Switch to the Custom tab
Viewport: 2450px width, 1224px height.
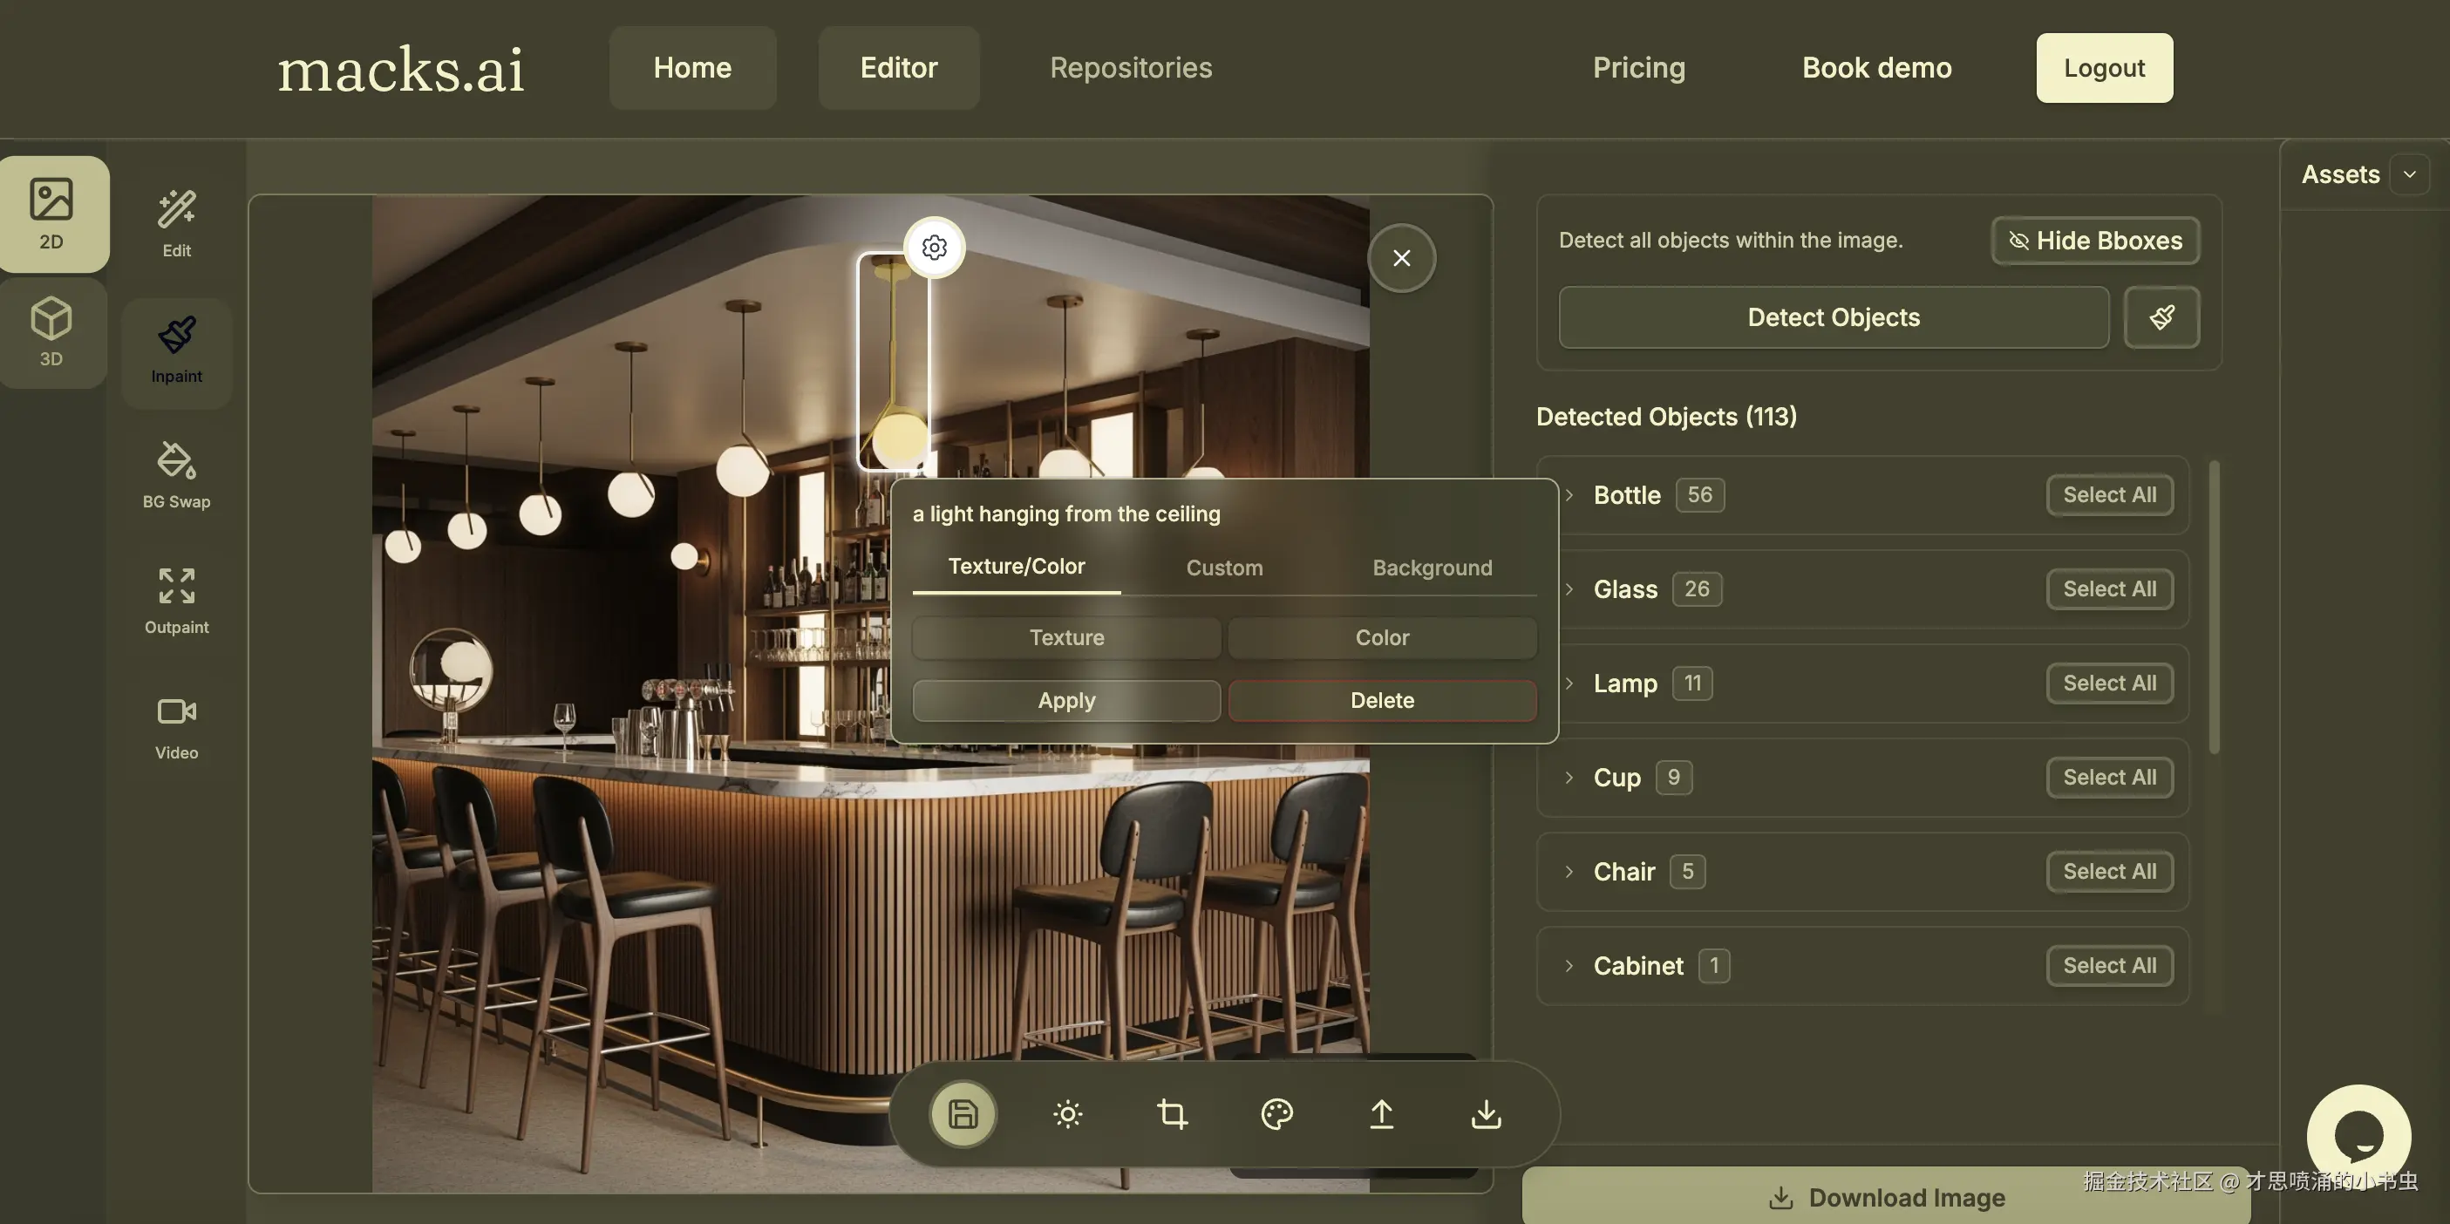coord(1224,568)
